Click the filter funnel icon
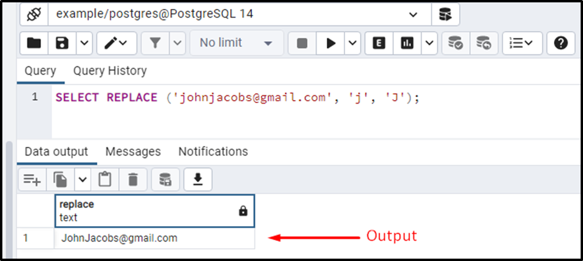Screen dimensions: 583x261 point(155,43)
